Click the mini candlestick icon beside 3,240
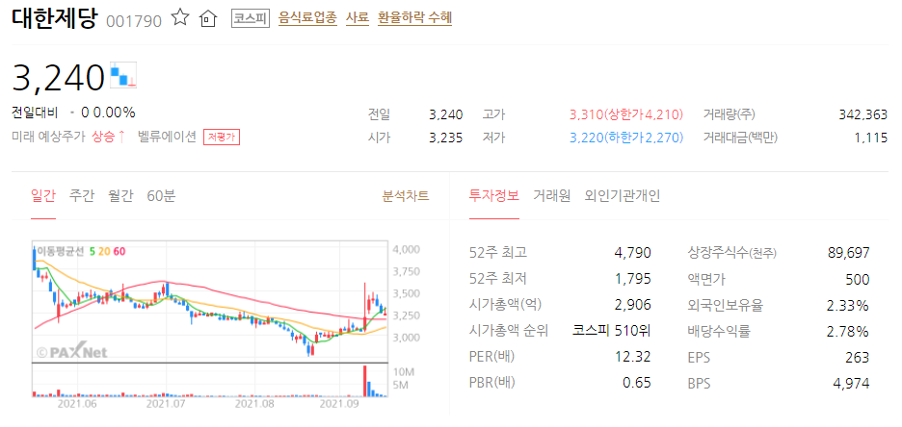902x427 pixels. pyautogui.click(x=123, y=73)
